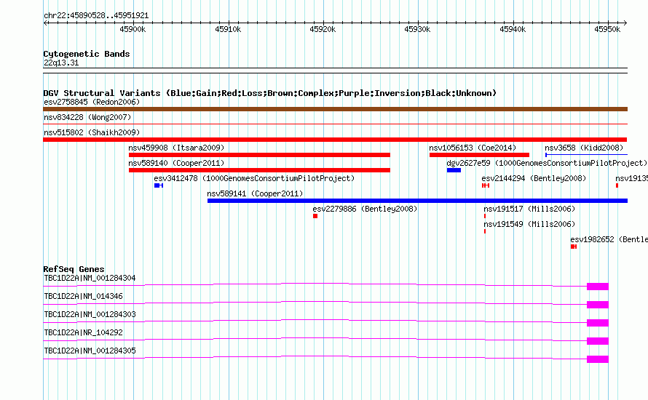The image size is (648, 400).
Task: Select the nsv191517 (Mills2006) red marker
Action: coord(485,216)
